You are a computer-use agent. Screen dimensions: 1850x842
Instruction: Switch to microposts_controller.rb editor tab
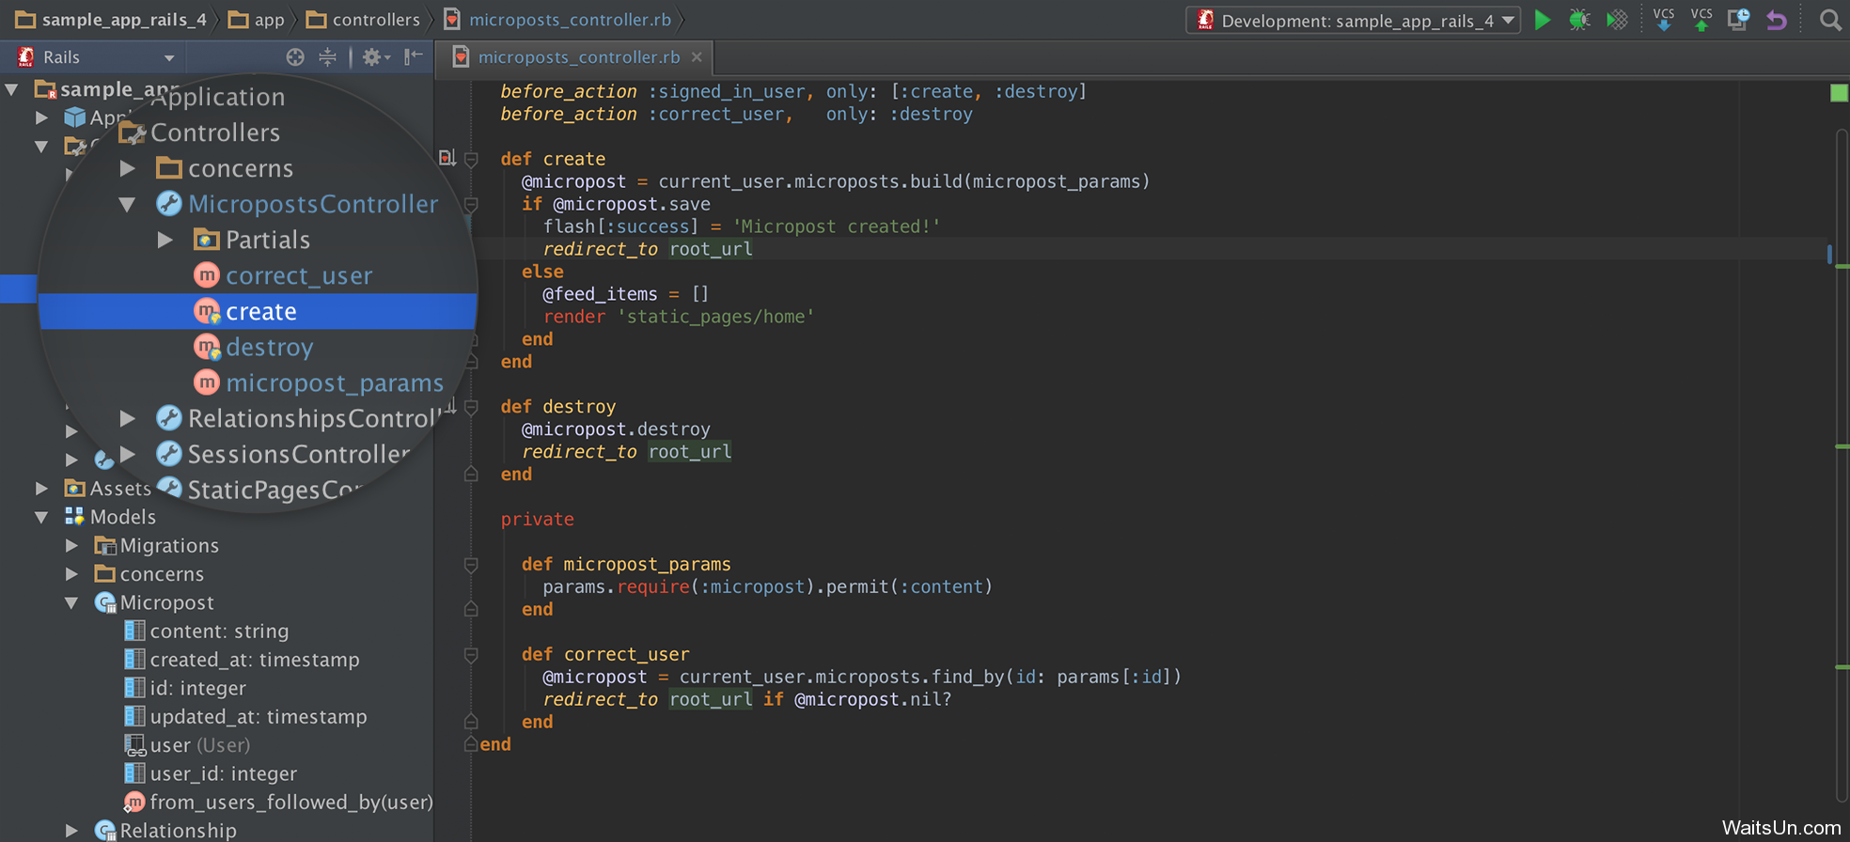[578, 57]
